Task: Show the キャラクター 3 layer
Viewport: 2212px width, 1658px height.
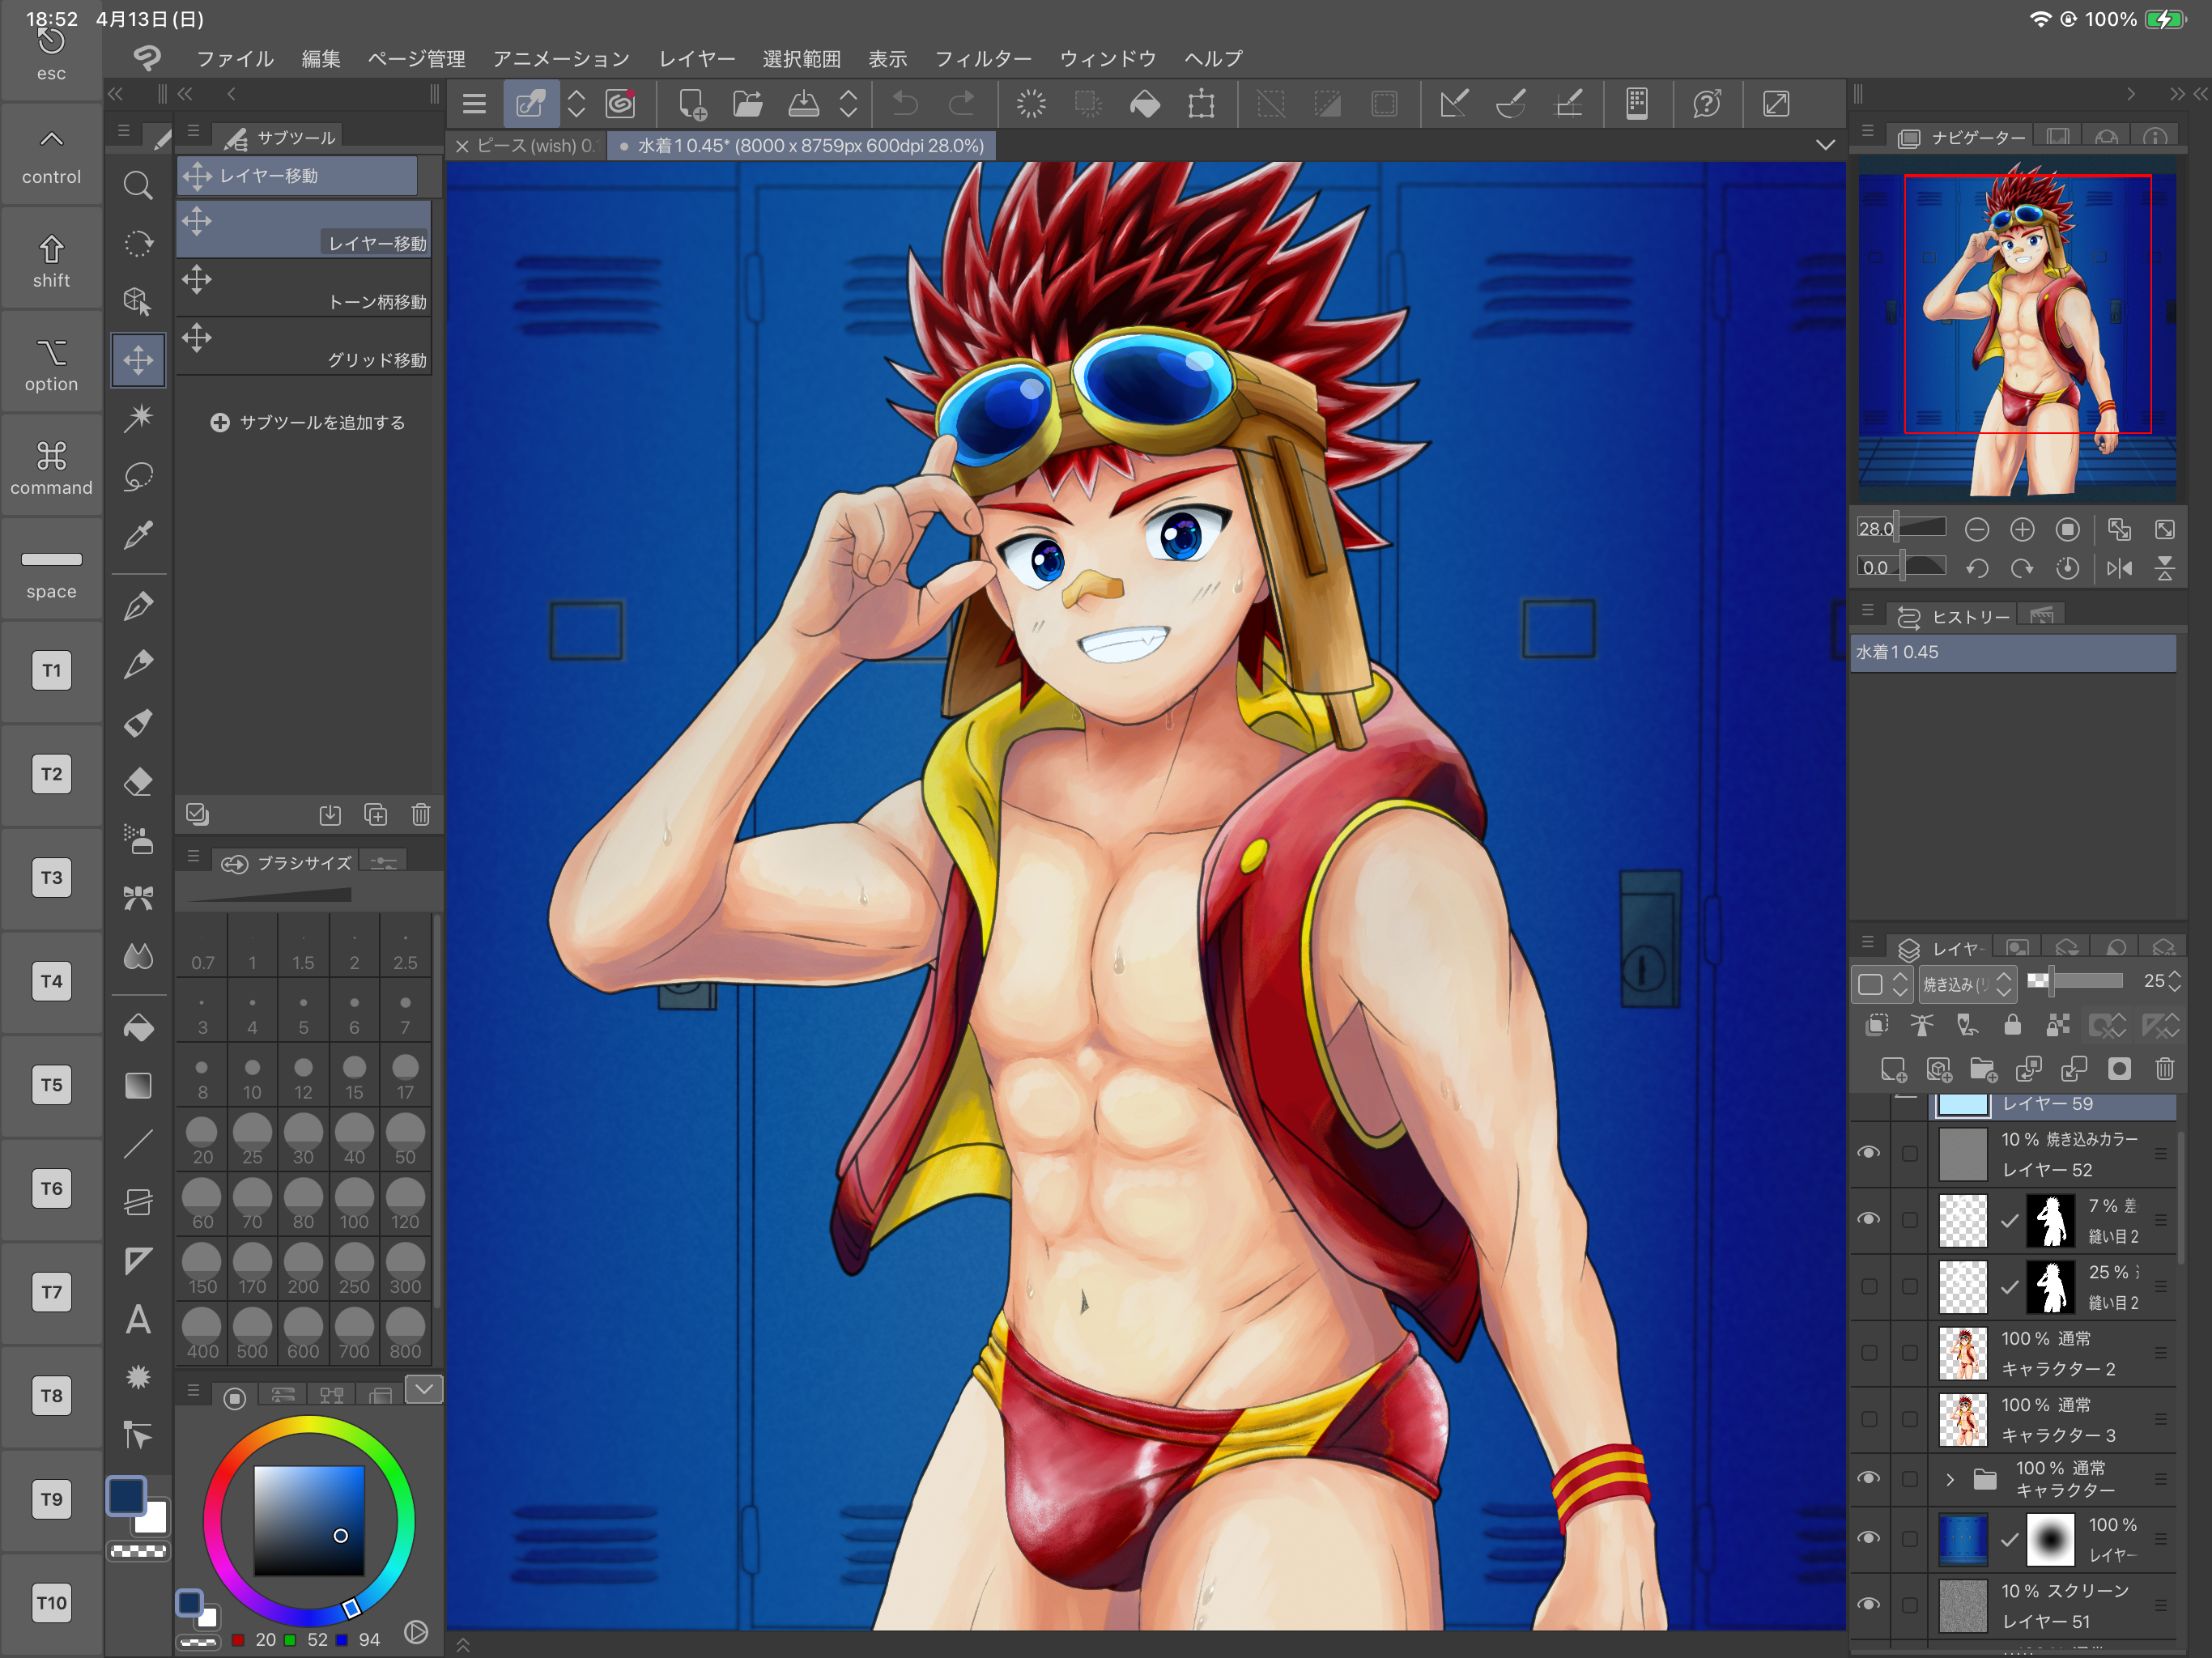Action: pyautogui.click(x=1868, y=1419)
